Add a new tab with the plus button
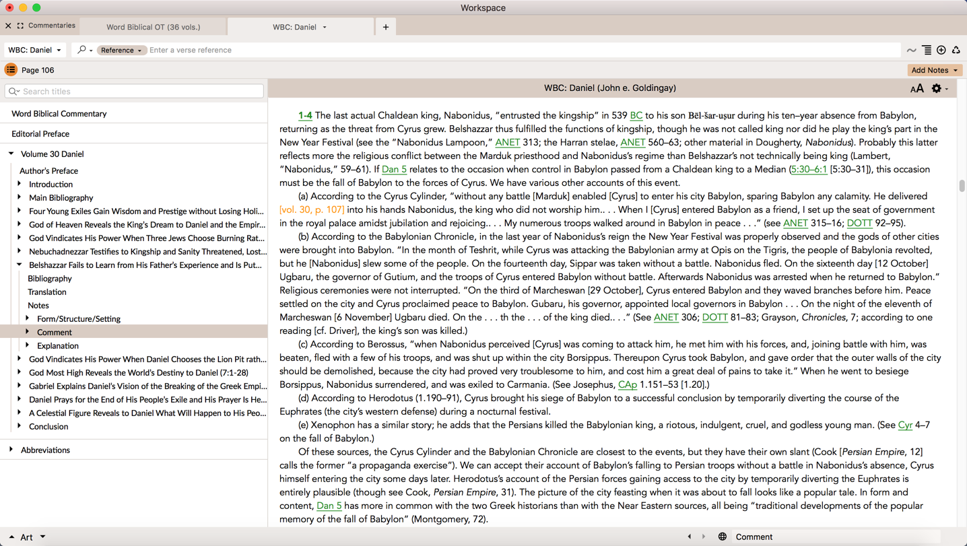The width and height of the screenshot is (967, 546). (x=386, y=27)
